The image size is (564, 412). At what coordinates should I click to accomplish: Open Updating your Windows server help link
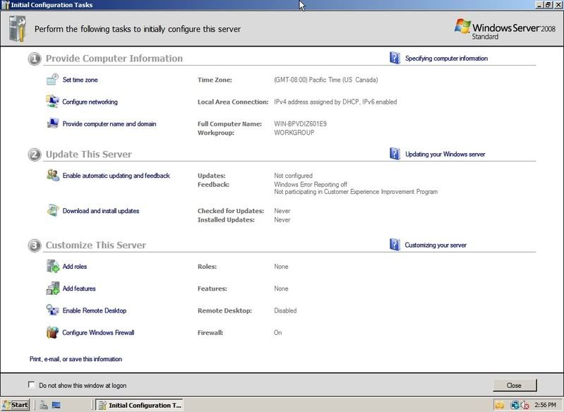tap(445, 154)
